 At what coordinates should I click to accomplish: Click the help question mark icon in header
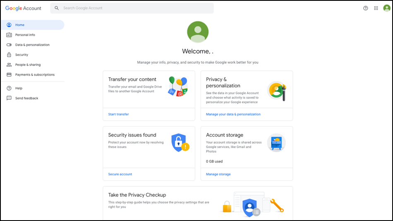pyautogui.click(x=365, y=8)
